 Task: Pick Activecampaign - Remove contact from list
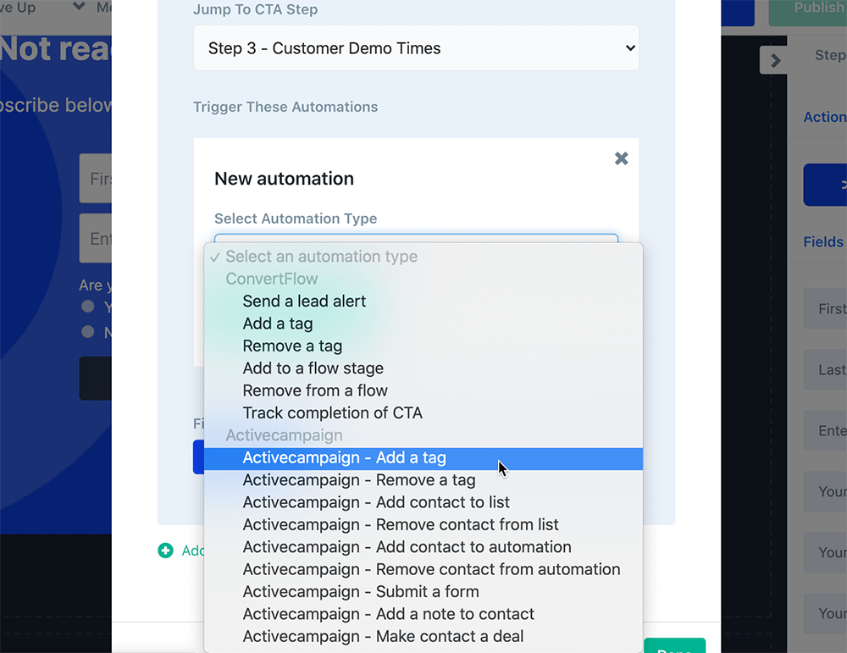(423, 524)
